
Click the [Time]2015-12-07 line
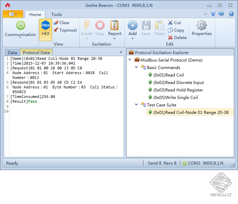tap(42, 63)
